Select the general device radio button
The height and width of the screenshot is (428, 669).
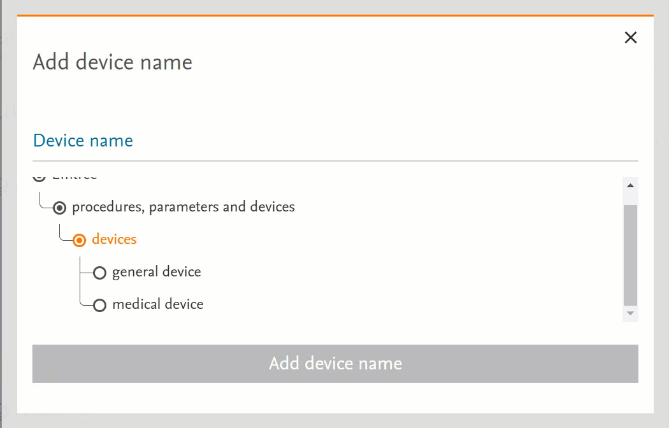tap(99, 273)
